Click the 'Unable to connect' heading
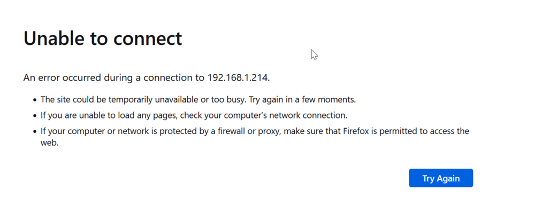Image resolution: width=535 pixels, height=213 pixels. (x=103, y=38)
